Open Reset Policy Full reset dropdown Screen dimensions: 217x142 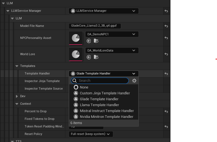(x=91, y=134)
